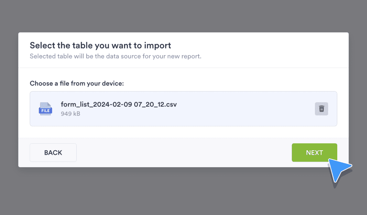The image size is (367, 215).
Task: Click inside the light-blue file upload area
Action: click(183, 109)
